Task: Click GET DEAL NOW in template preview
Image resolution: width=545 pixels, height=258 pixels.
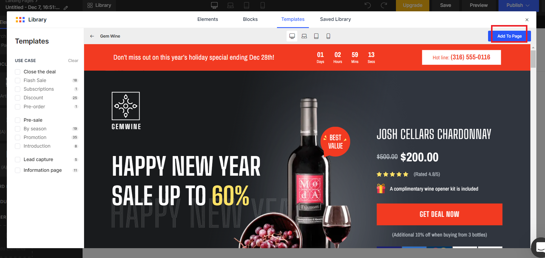Action: coord(439,214)
